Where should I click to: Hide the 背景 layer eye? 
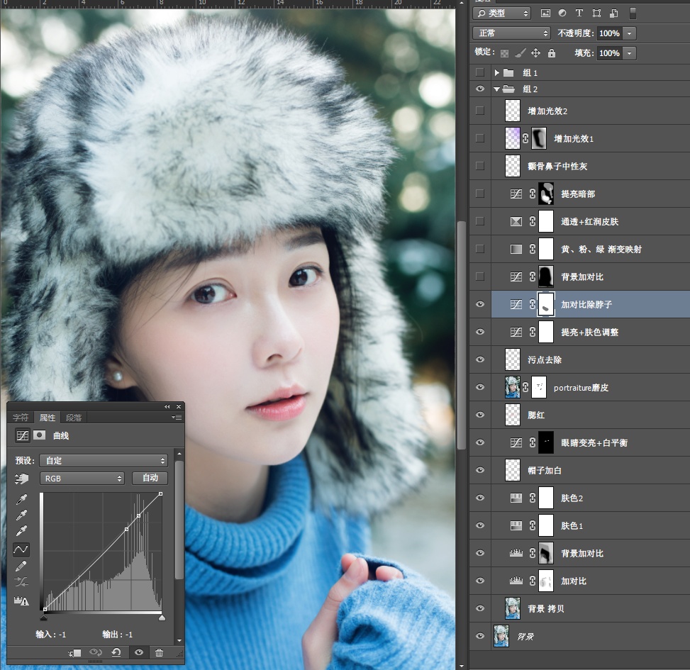coord(479,636)
